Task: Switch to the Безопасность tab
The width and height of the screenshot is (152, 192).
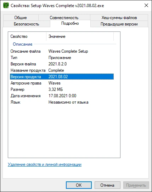Action: tap(27, 24)
